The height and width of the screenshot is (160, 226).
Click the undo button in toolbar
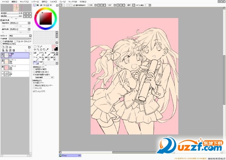click(60, 5)
